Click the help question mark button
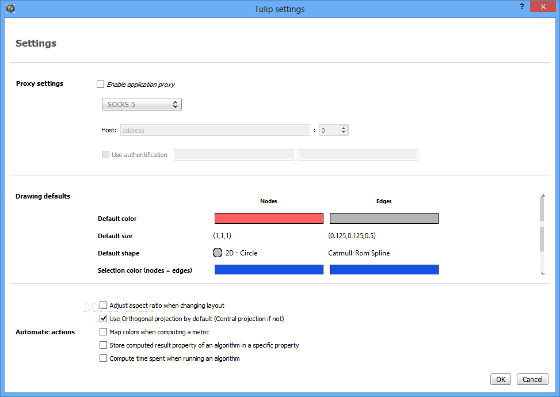The image size is (560, 397). 522,7
